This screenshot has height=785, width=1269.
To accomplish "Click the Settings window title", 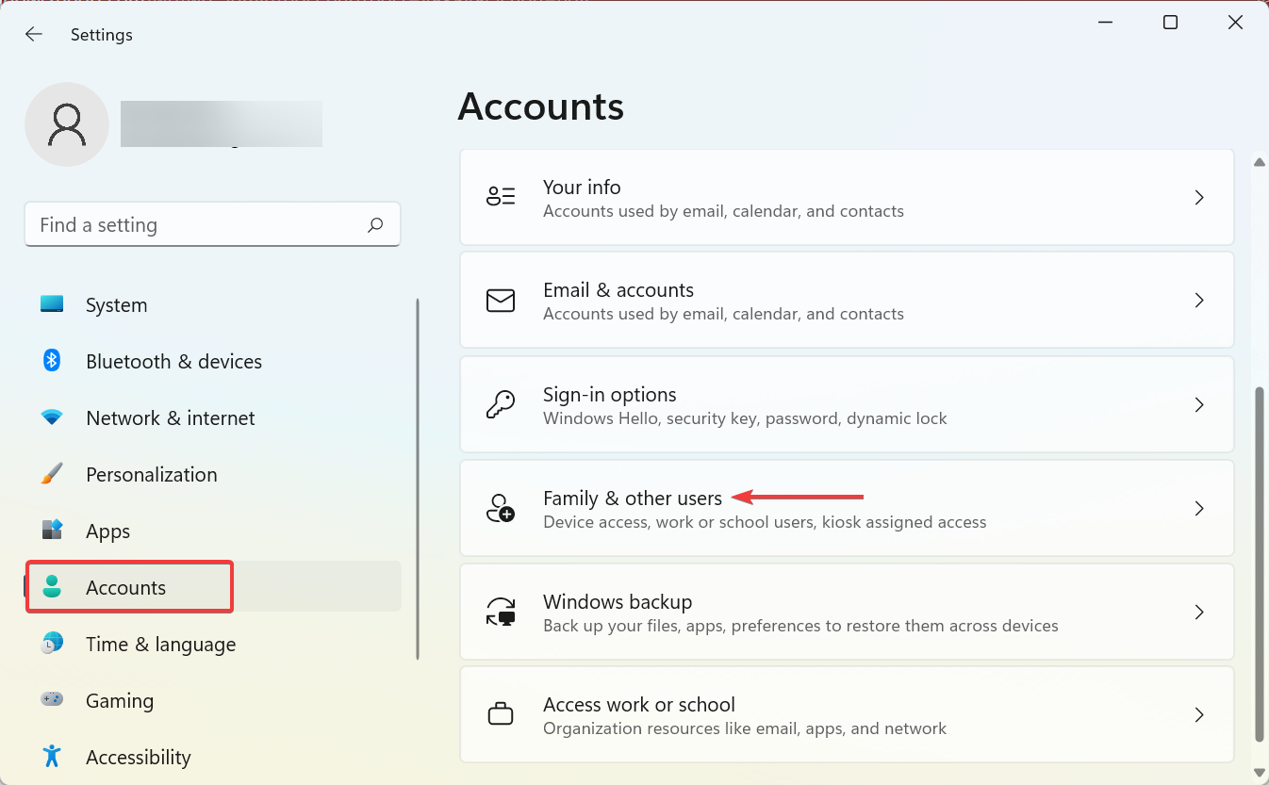I will point(102,35).
